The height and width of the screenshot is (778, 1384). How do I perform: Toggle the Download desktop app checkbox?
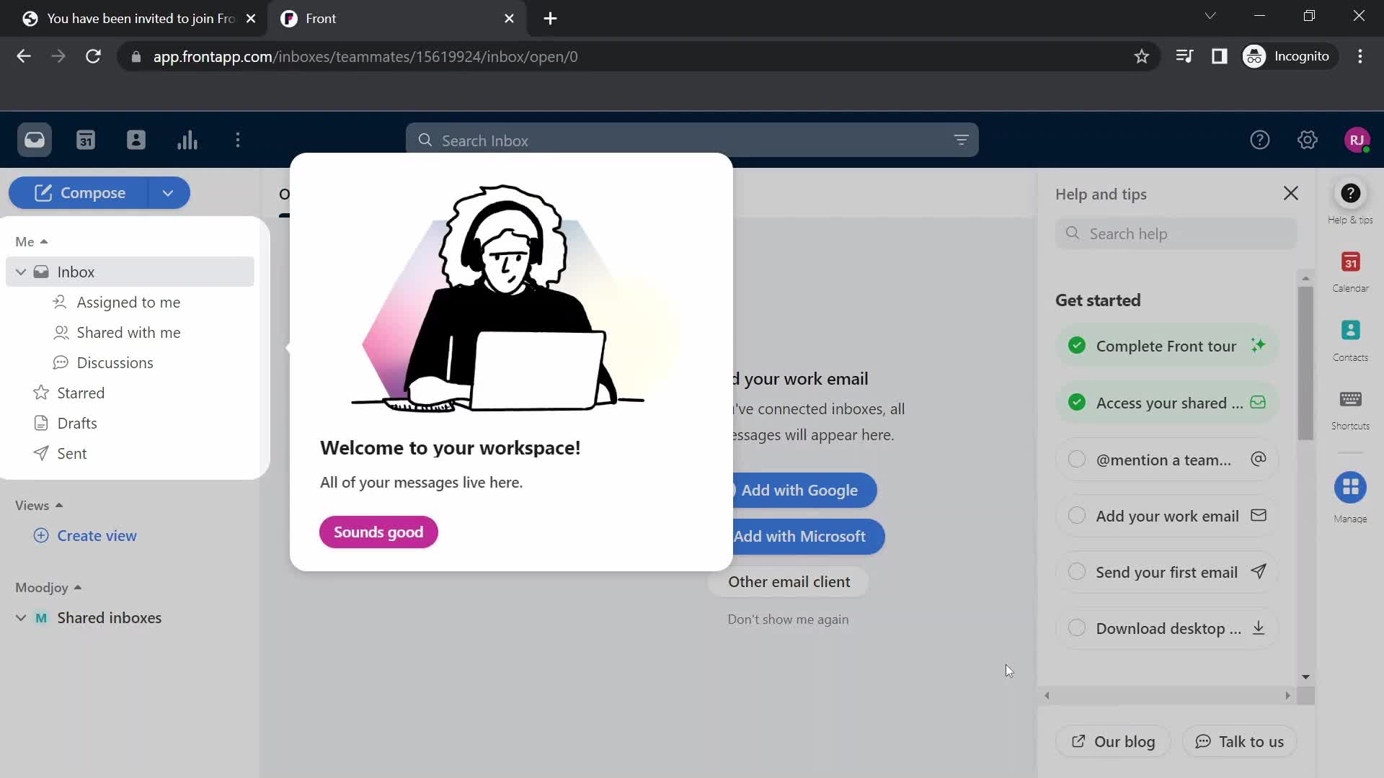coord(1076,627)
